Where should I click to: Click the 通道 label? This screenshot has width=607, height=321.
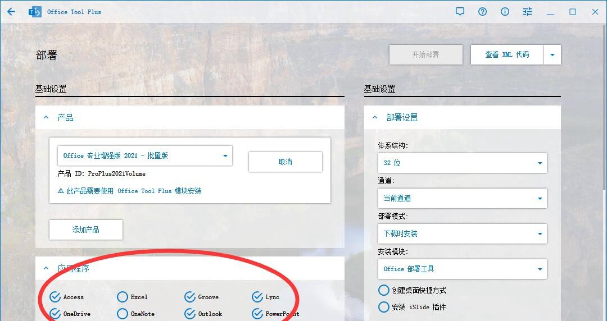coord(386,181)
